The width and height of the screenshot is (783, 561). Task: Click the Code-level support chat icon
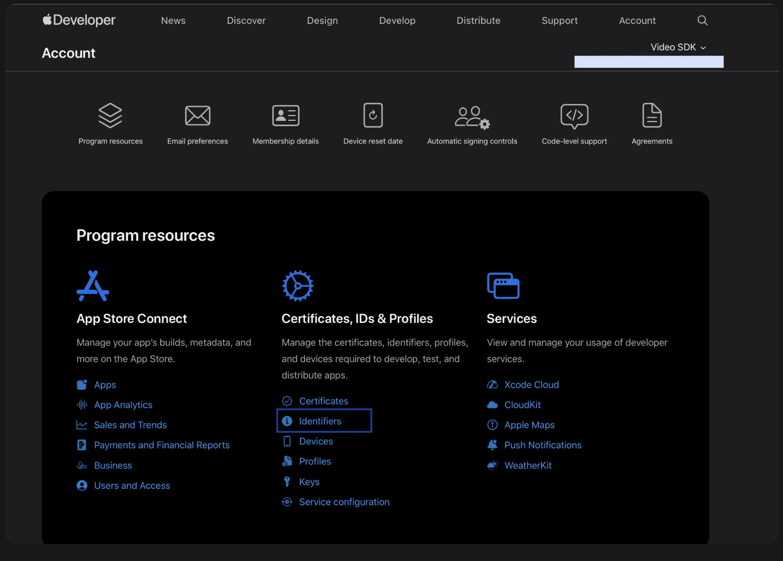[x=575, y=116]
